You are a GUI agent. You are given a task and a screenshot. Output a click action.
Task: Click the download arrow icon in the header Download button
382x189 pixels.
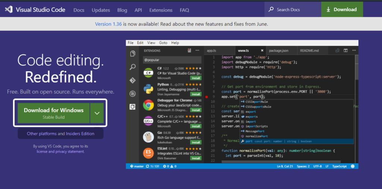click(x=328, y=10)
